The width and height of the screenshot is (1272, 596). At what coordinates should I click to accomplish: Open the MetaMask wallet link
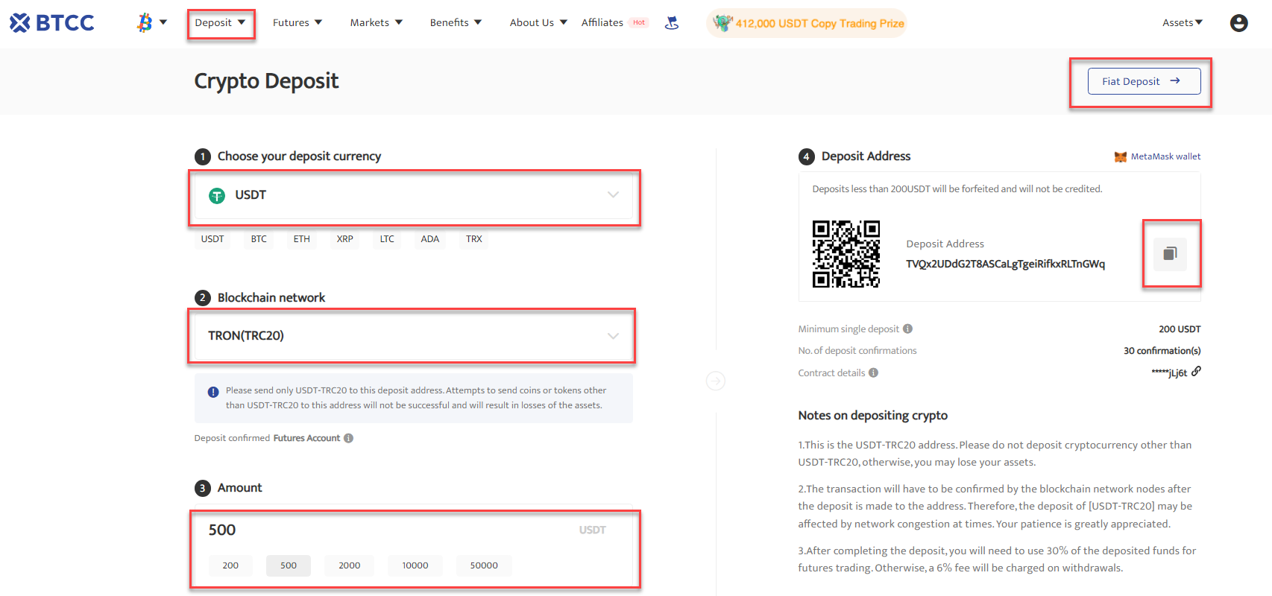coord(1158,156)
